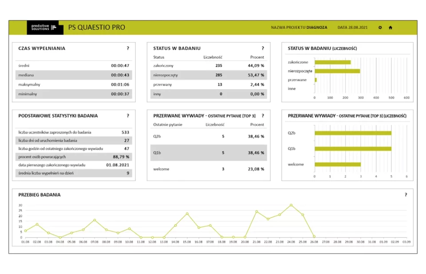This screenshot has width=426, height=274.
Task: Click the date 28.08.2021 in header
Action: point(352,27)
